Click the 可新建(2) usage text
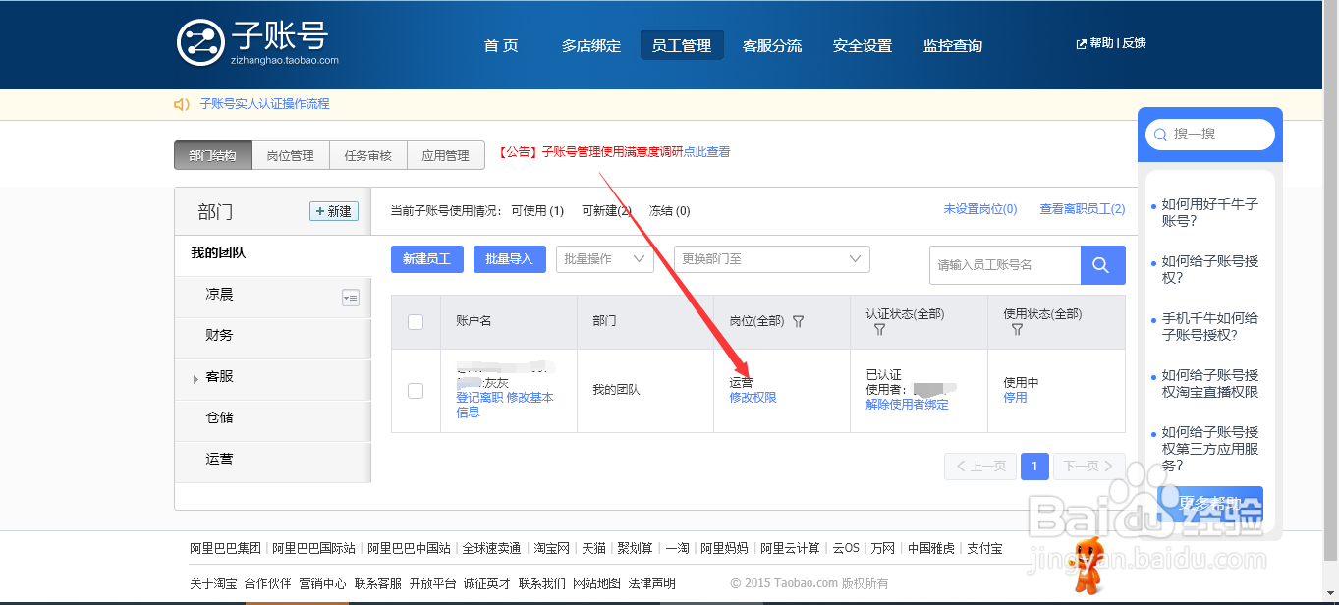 tap(606, 211)
